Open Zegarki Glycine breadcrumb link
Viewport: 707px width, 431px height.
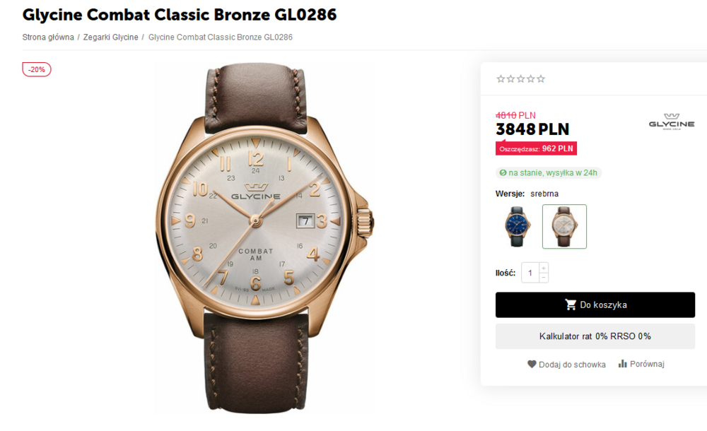click(111, 37)
